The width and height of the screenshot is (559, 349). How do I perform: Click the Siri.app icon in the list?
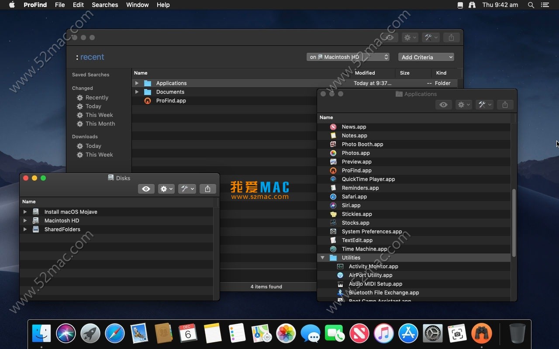[x=333, y=205]
